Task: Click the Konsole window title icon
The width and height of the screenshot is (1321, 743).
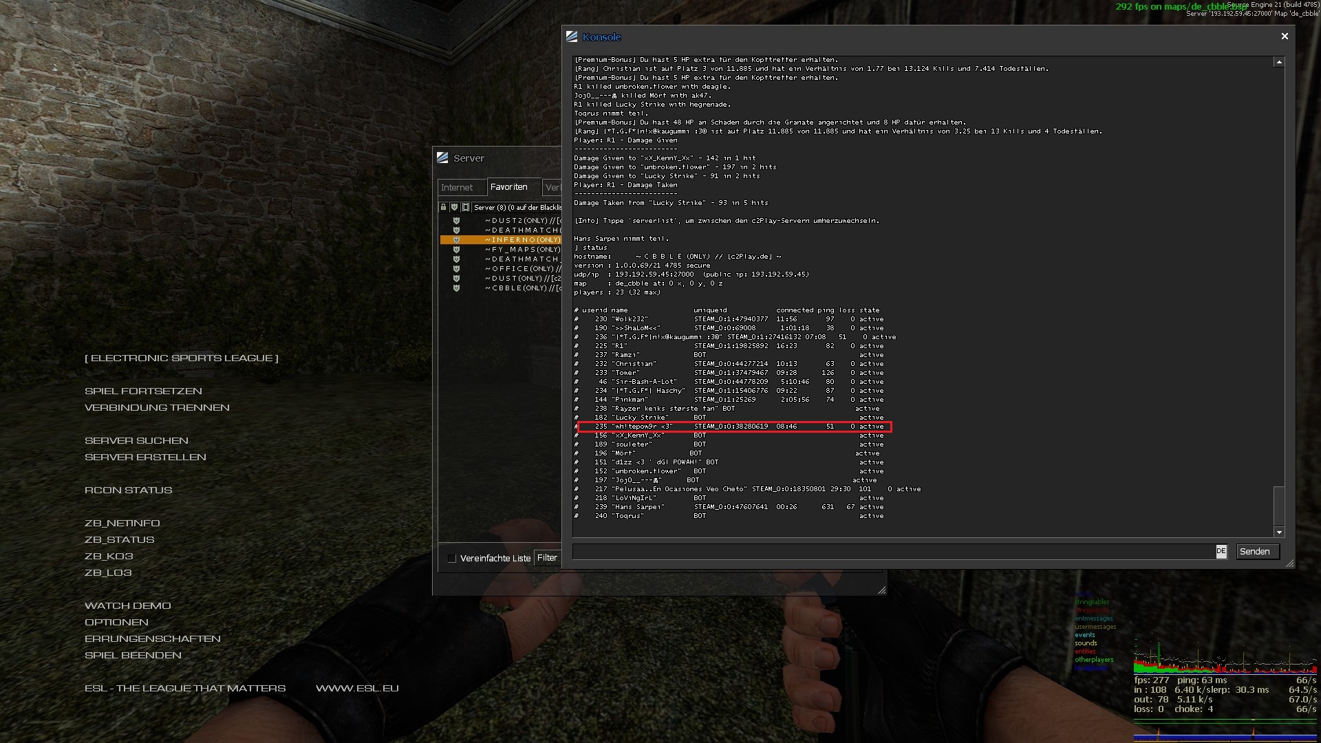Action: click(572, 36)
